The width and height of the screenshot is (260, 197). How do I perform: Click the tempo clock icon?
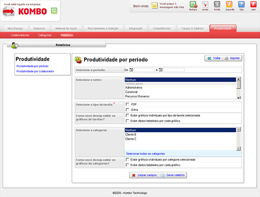(193, 4)
